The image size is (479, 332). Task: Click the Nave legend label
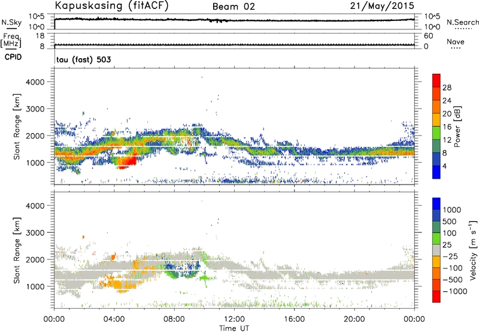456,42
